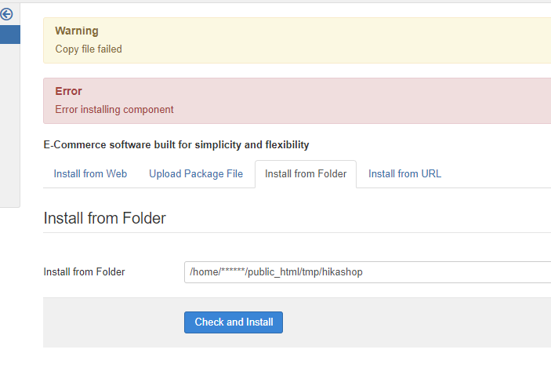Click the E-Commerce software description text

point(176,144)
